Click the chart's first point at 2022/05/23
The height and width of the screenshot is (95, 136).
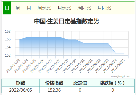click(19, 40)
